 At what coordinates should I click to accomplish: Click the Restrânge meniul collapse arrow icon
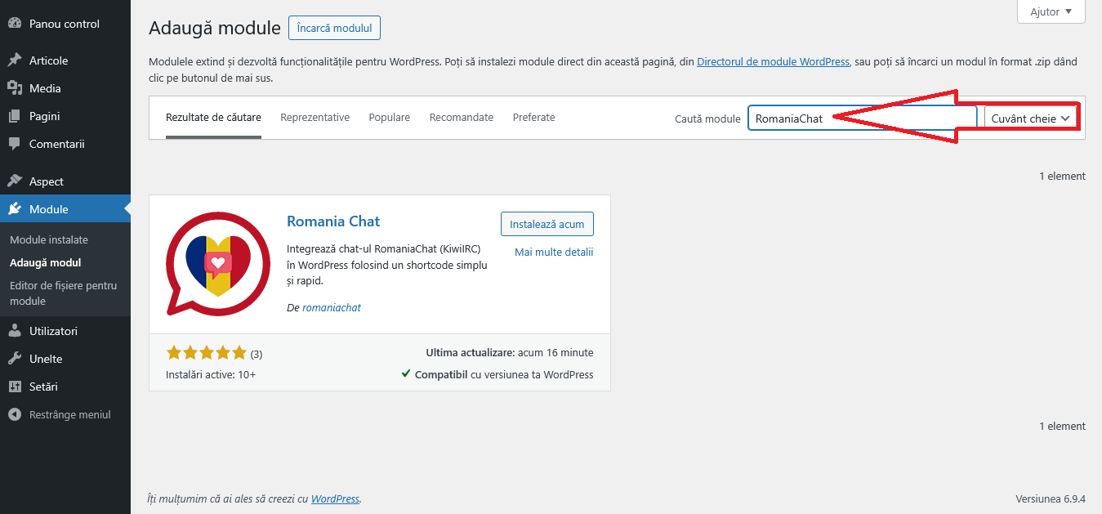[14, 414]
